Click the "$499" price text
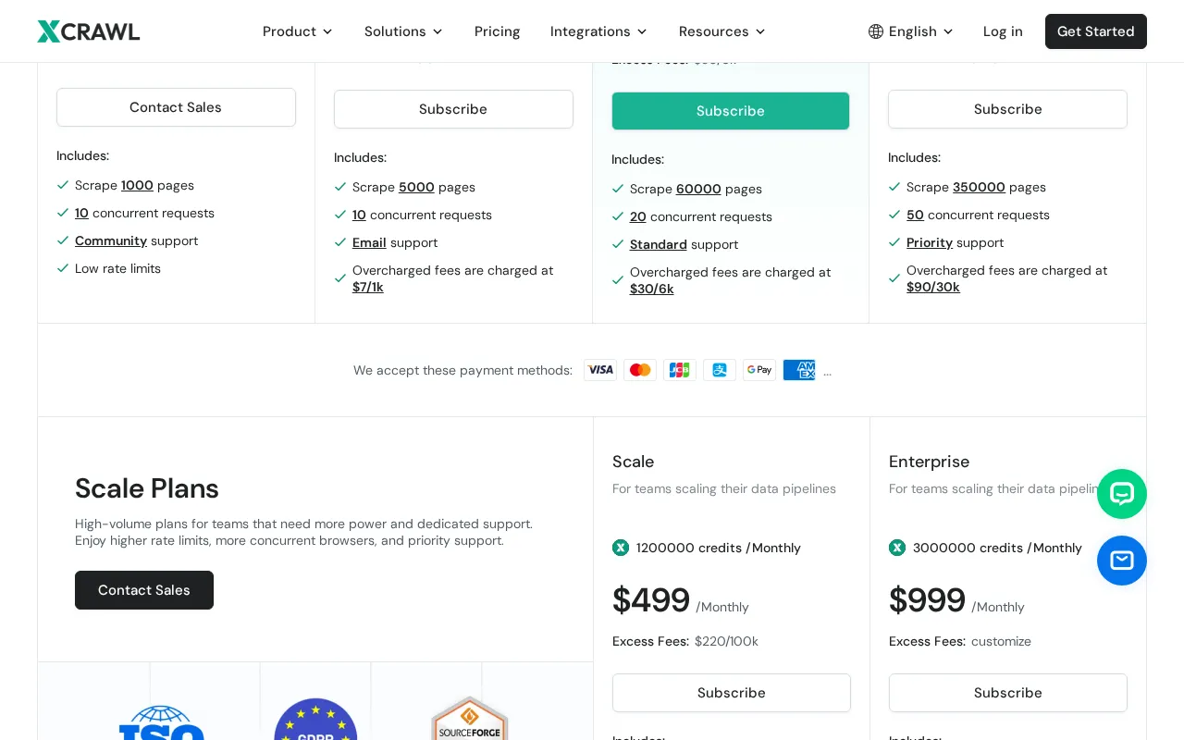Screen dimensions: 1184x740 (x=651, y=600)
